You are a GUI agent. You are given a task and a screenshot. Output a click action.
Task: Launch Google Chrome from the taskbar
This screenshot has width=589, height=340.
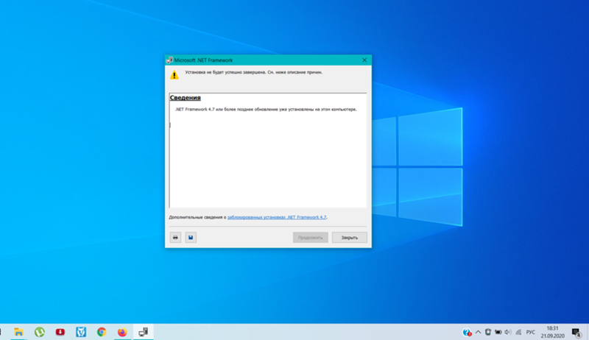[x=102, y=332]
